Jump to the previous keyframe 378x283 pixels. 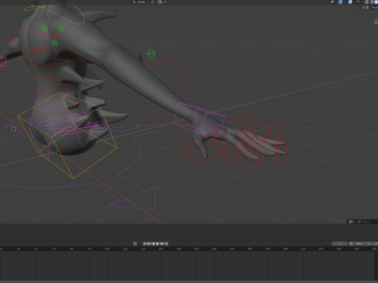pos(149,244)
